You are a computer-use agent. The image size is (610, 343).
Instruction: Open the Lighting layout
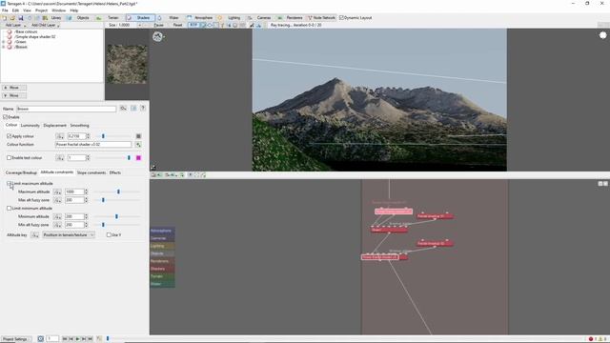[x=230, y=18]
